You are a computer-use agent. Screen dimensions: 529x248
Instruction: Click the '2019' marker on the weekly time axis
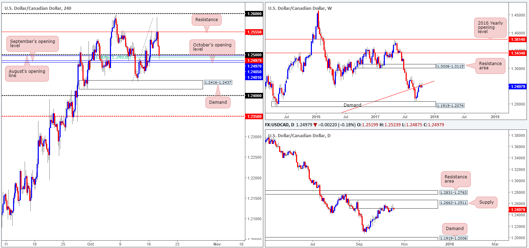coord(495,116)
